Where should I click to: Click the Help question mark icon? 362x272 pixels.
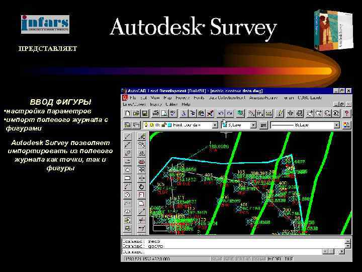346,113
